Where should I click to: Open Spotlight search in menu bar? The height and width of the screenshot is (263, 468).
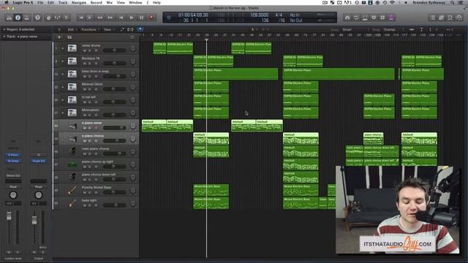(x=453, y=2)
